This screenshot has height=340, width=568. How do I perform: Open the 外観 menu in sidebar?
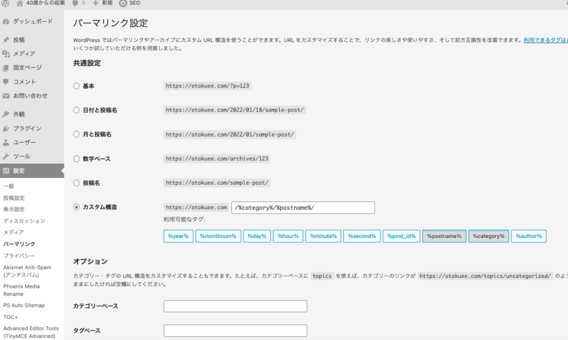point(19,114)
